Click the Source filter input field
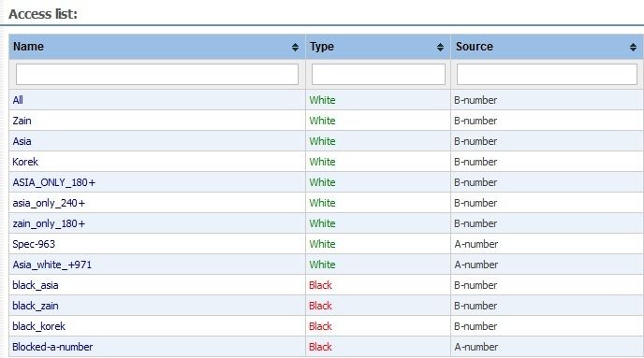The width and height of the screenshot is (644, 358). (547, 74)
